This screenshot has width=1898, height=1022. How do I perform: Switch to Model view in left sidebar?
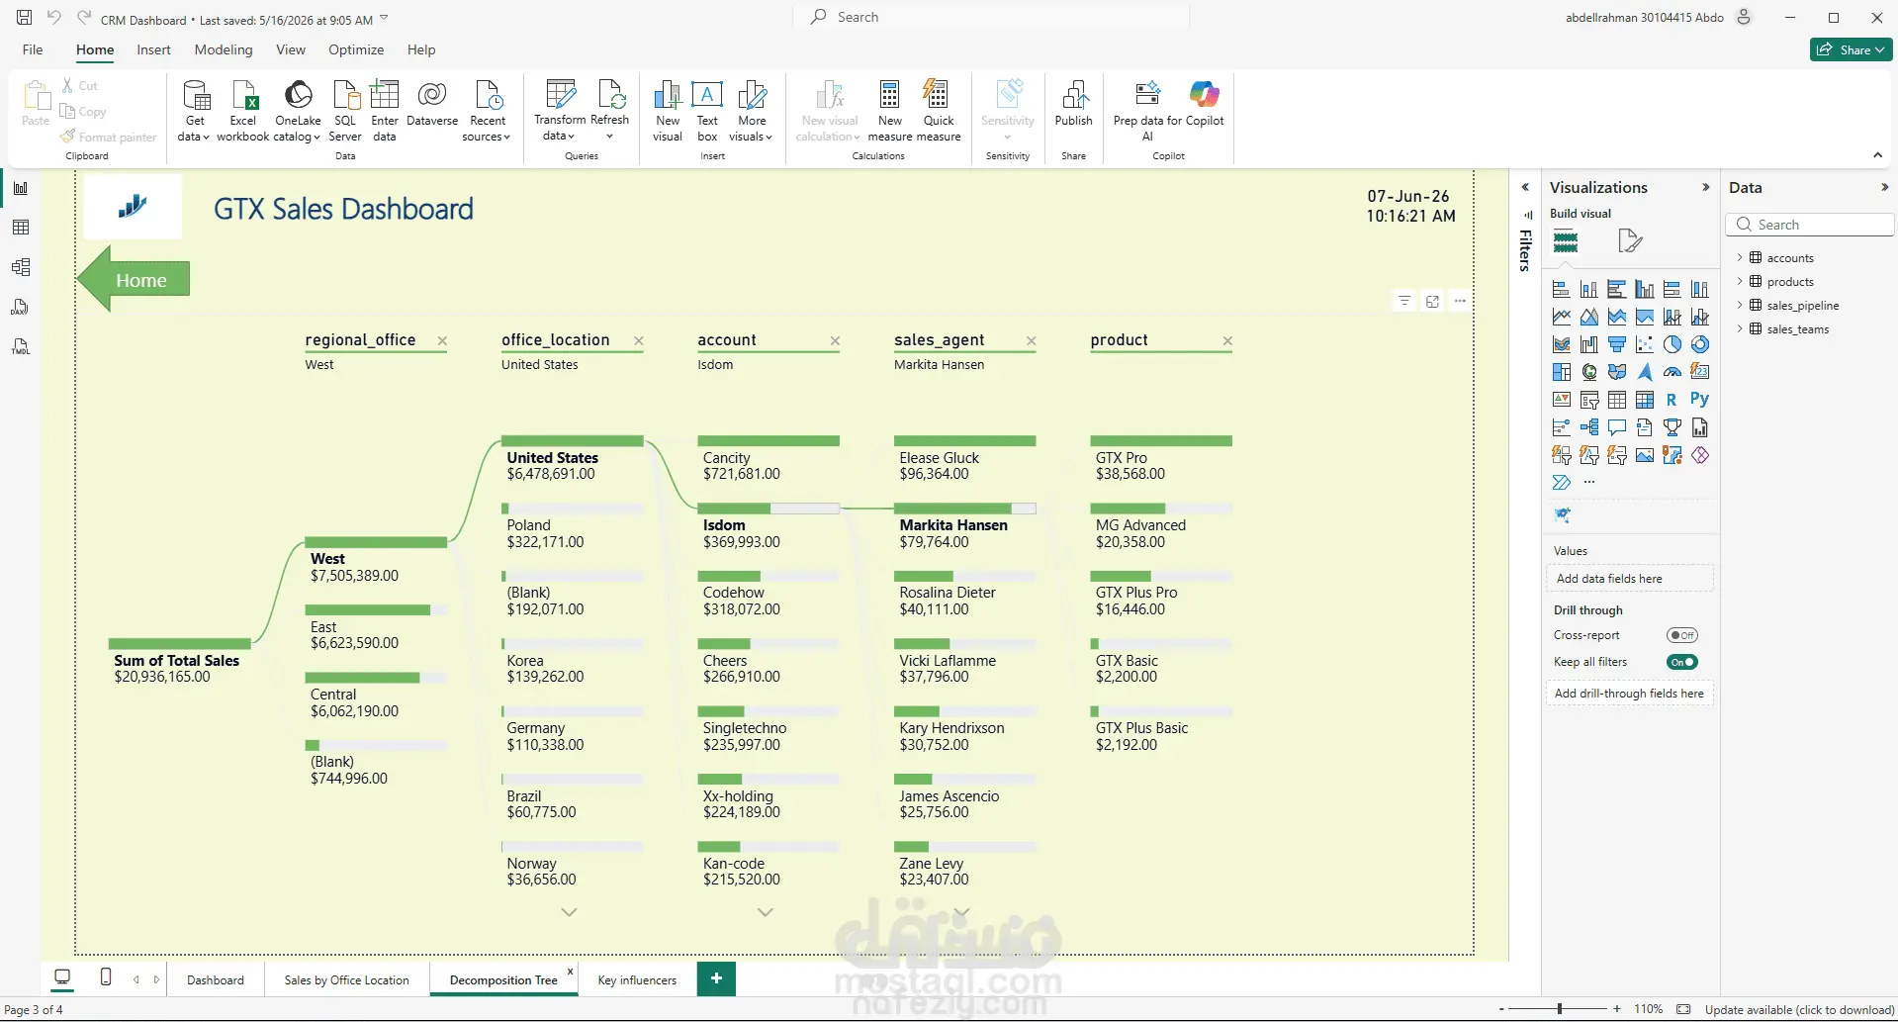tap(21, 267)
